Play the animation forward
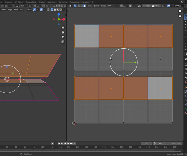Image resolution: width=187 pixels, height=156 pixels. (68, 143)
